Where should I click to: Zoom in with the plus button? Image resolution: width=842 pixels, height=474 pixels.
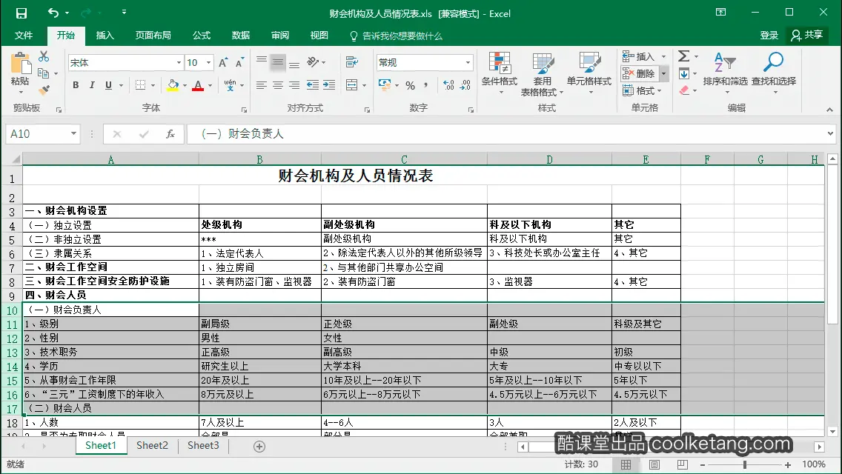788,465
